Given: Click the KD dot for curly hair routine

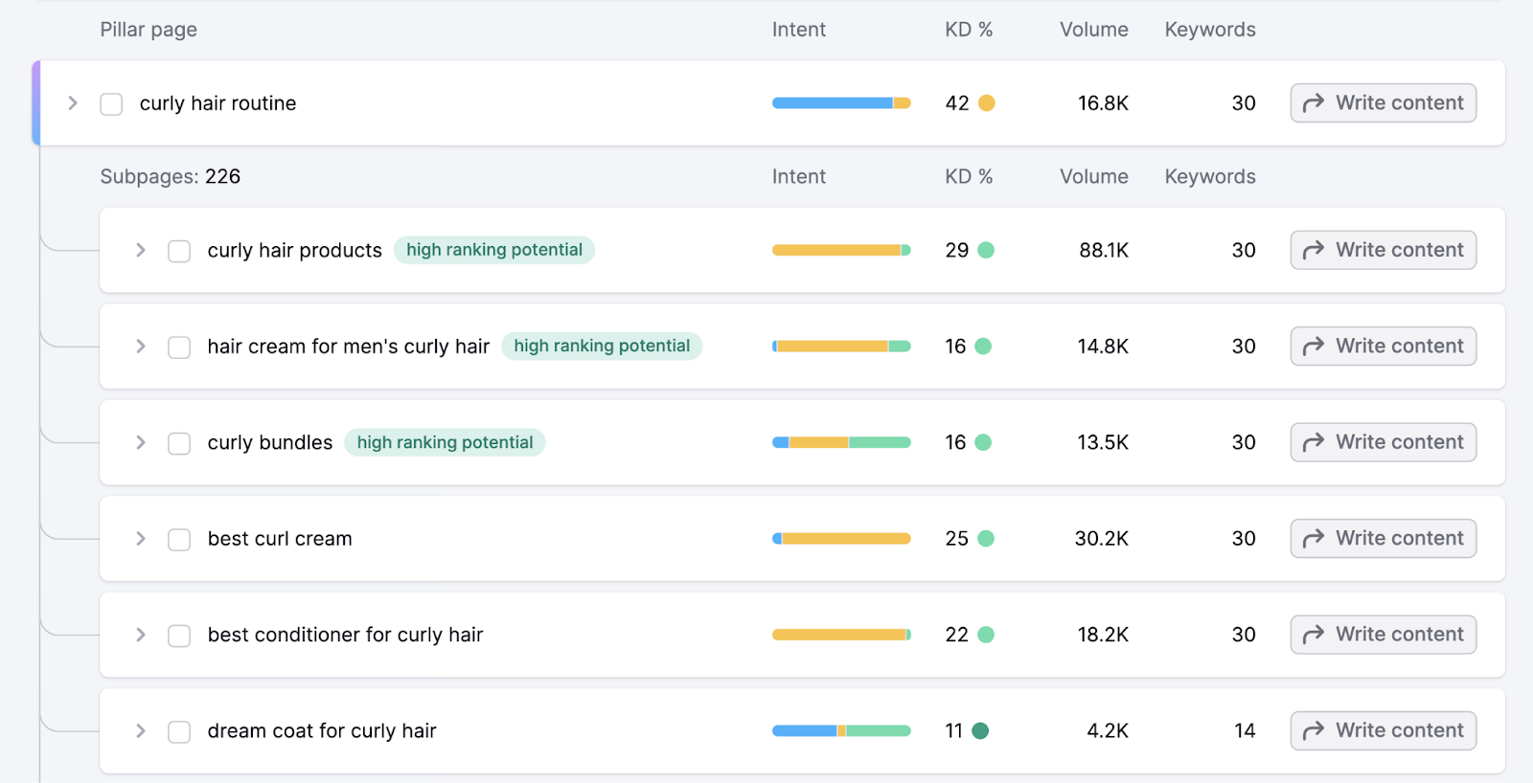Looking at the screenshot, I should click(x=986, y=103).
